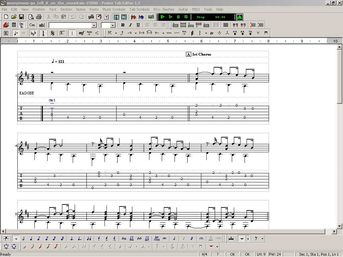Apply the fermata symbol
The image size is (343, 257).
(x=164, y=238)
